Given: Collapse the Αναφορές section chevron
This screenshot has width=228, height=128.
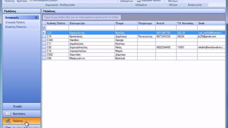Looking at the screenshot, I should tap(36, 17).
